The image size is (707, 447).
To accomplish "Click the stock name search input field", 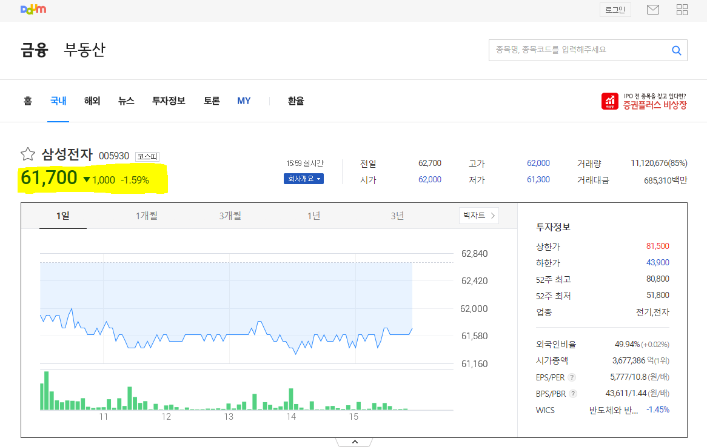I will click(576, 50).
